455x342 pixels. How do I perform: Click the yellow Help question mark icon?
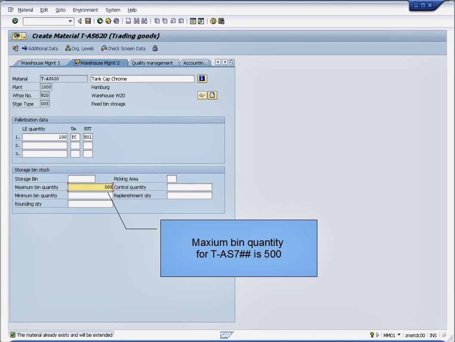[x=213, y=21]
